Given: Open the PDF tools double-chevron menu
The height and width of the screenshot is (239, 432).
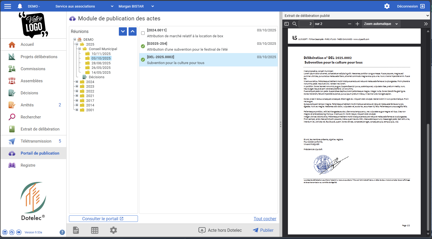Looking at the screenshot, I should 426,24.
